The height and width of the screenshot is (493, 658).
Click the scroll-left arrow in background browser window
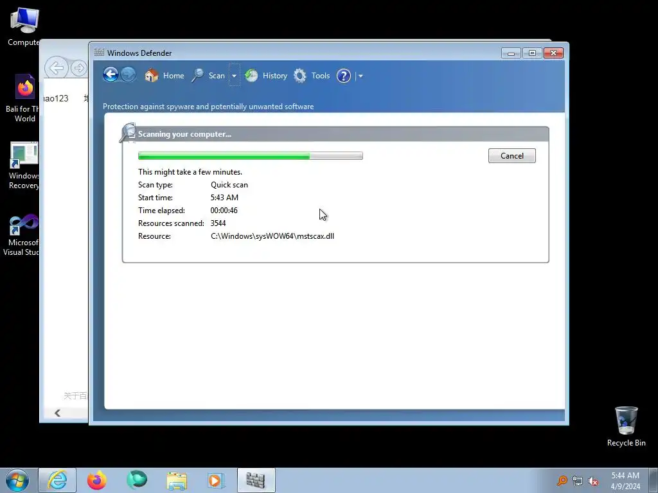[x=57, y=413]
